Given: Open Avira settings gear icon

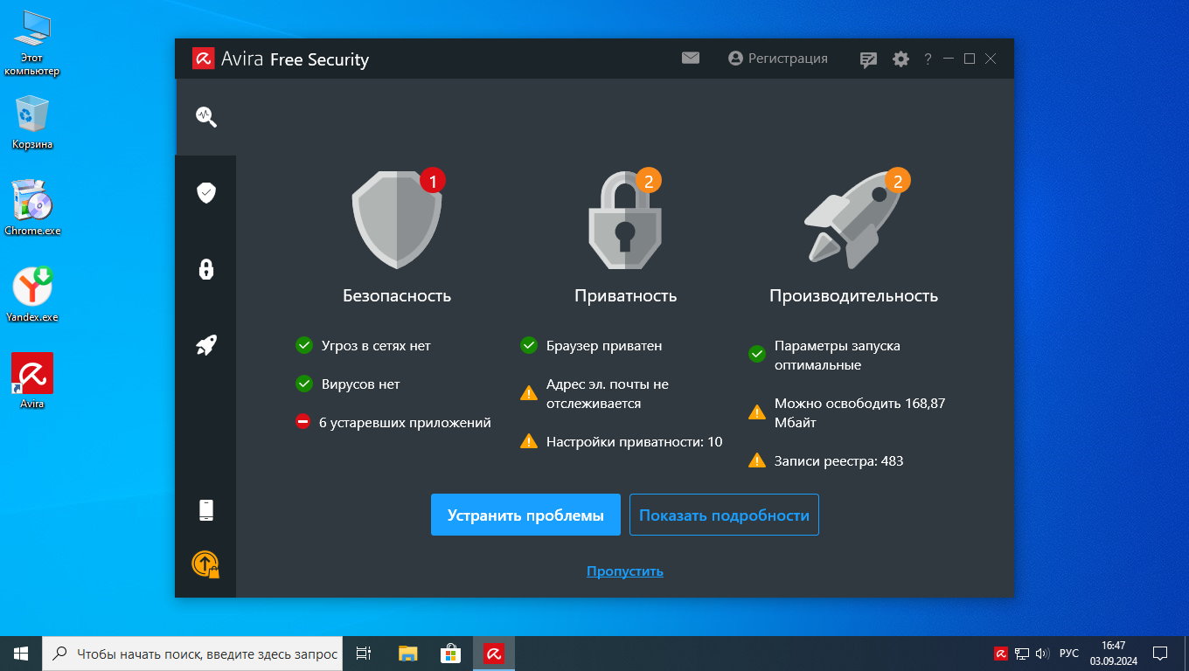Looking at the screenshot, I should [x=900, y=59].
